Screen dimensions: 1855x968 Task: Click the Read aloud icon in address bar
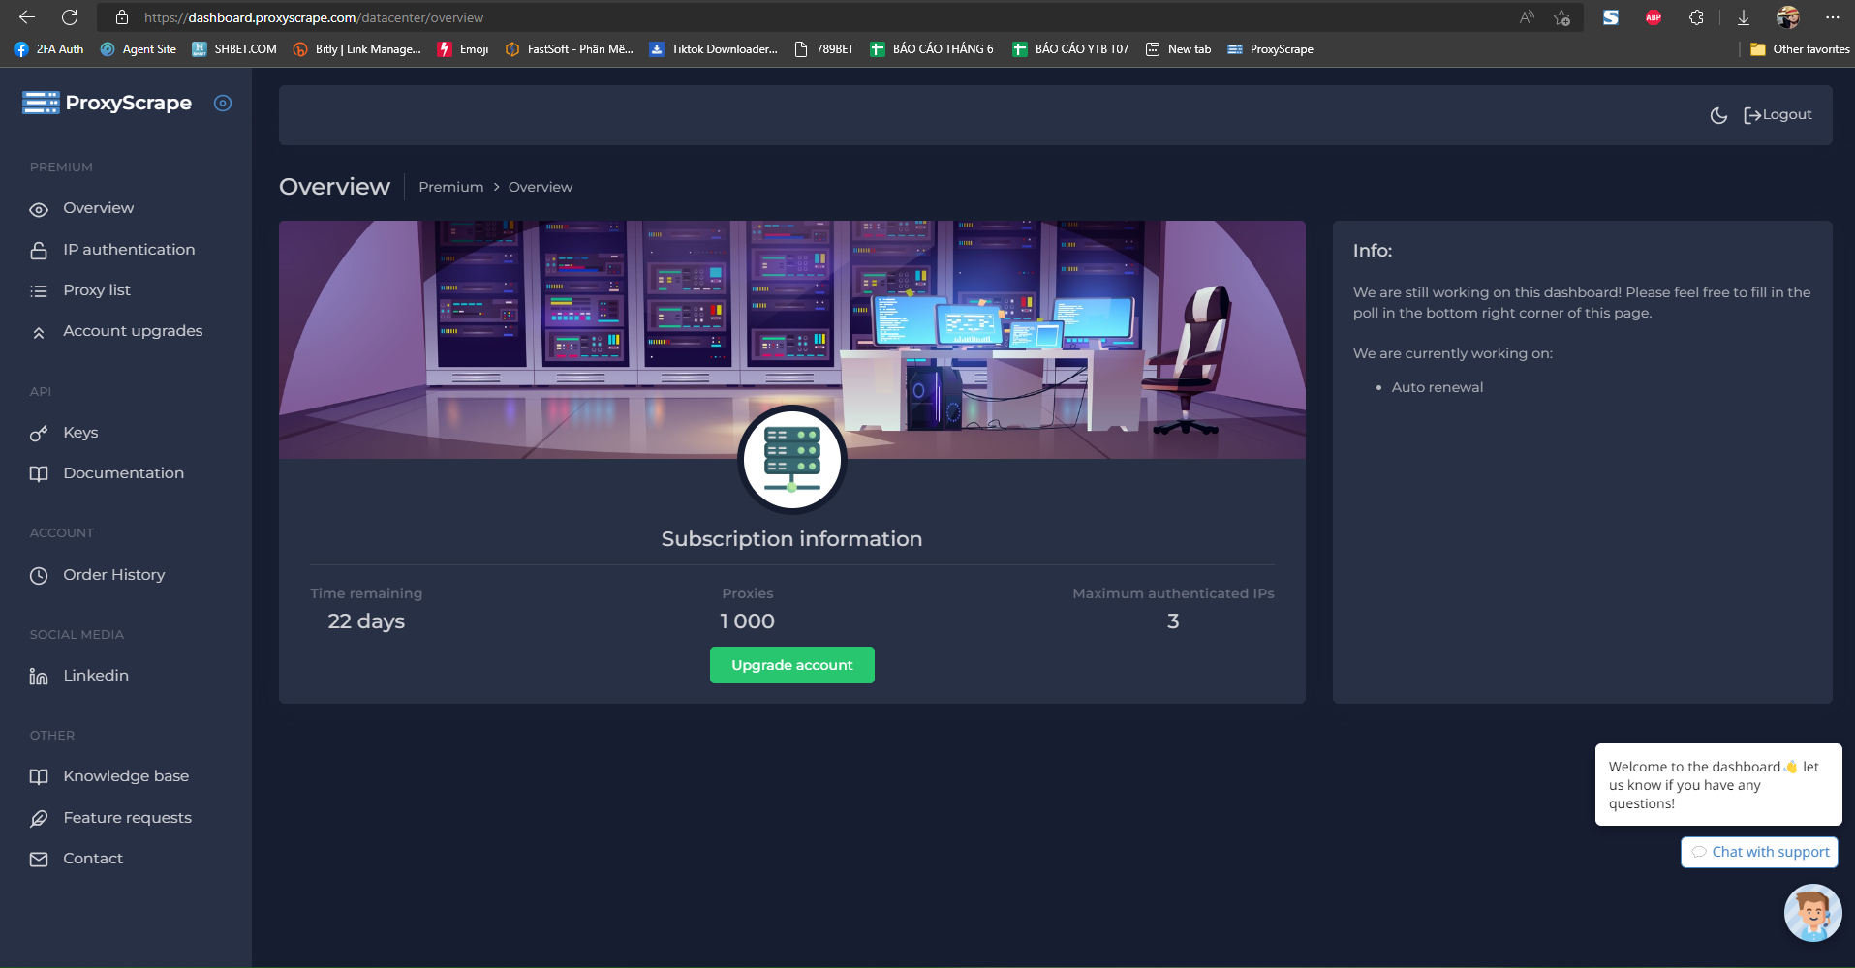(1527, 17)
